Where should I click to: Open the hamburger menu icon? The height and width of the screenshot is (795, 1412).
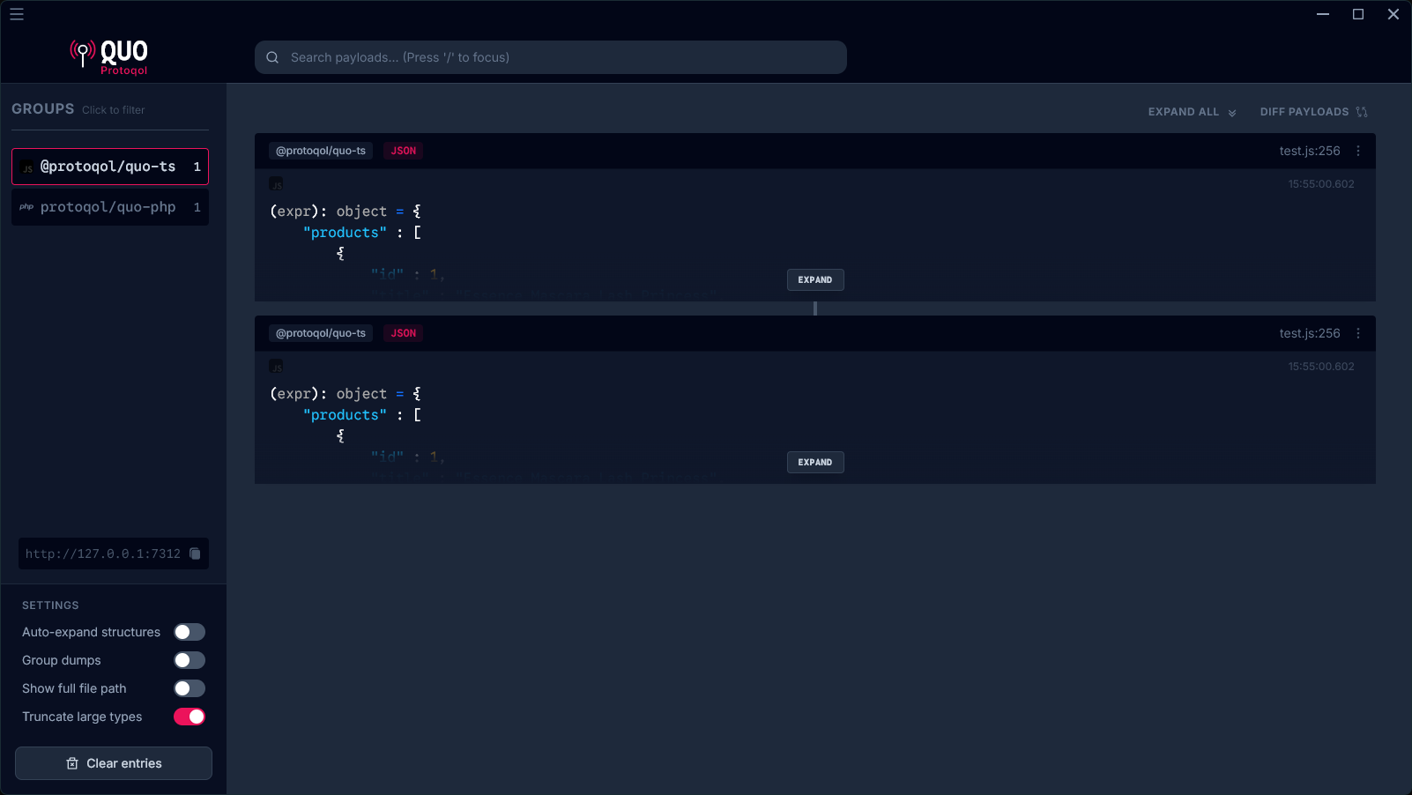pos(17,14)
